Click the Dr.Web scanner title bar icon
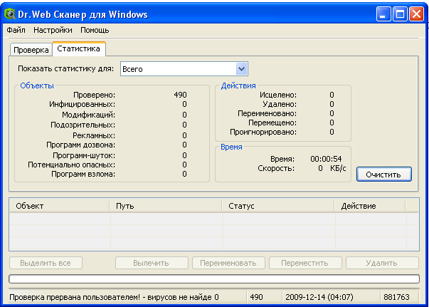 10,14
